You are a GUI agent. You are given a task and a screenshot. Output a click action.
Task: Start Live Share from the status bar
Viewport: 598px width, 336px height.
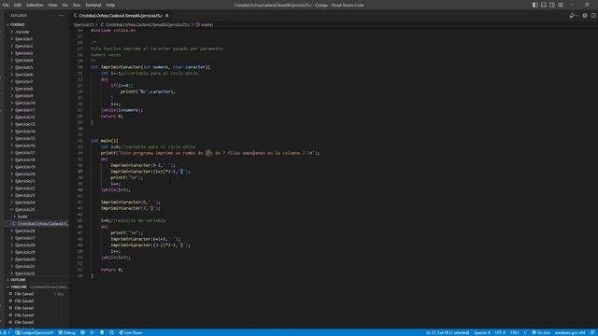click(x=131, y=332)
